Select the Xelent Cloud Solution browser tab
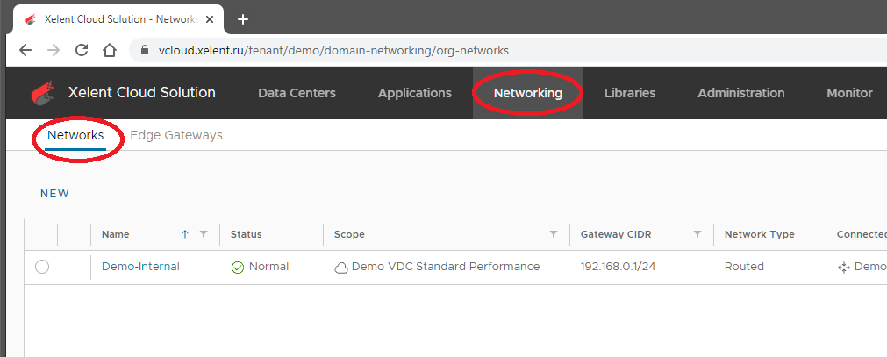The image size is (887, 357). (x=118, y=19)
